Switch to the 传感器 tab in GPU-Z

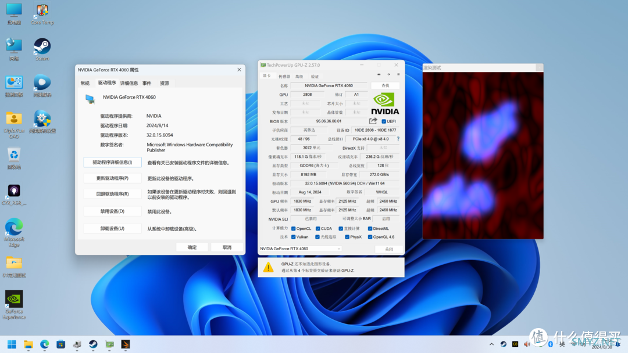pyautogui.click(x=284, y=77)
